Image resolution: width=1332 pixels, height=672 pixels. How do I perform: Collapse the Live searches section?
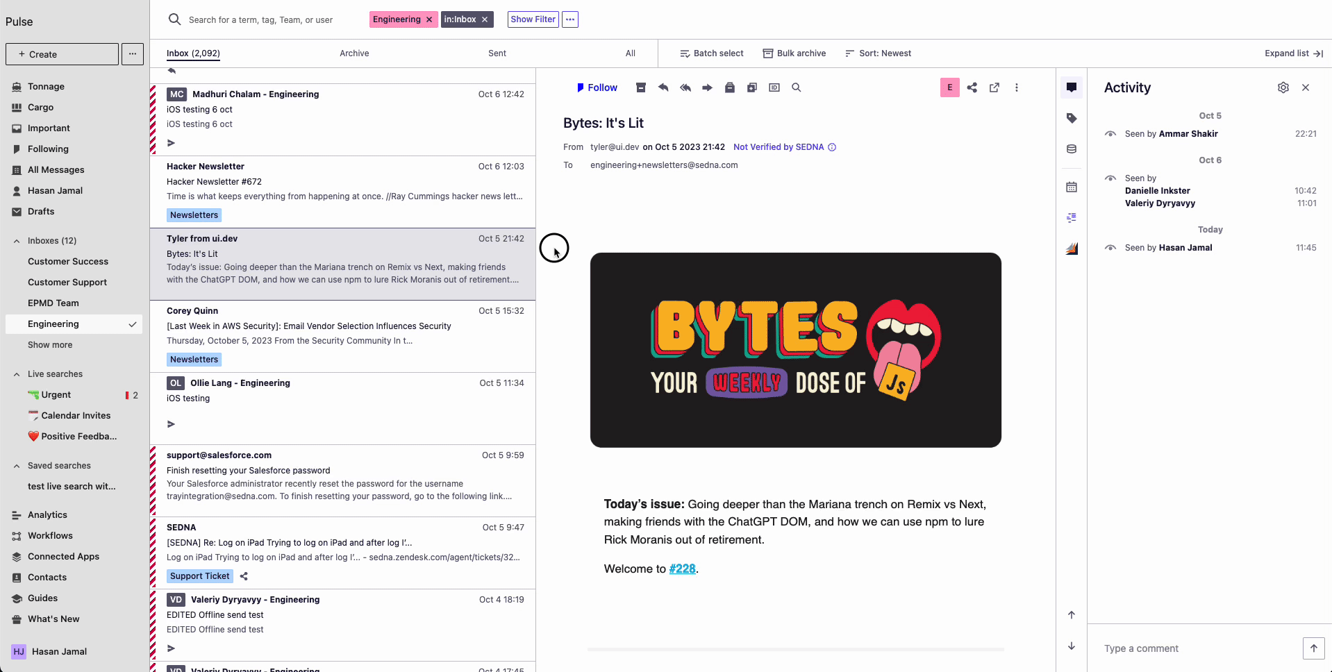coord(17,374)
